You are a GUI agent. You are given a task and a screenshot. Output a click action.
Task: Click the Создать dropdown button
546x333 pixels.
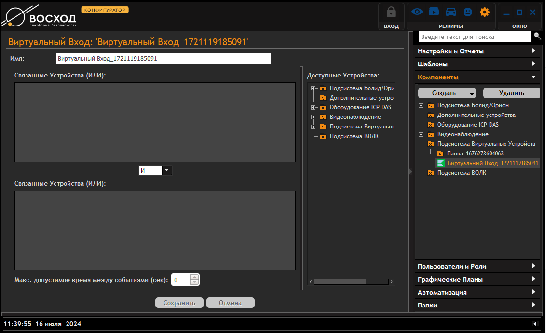click(x=447, y=93)
